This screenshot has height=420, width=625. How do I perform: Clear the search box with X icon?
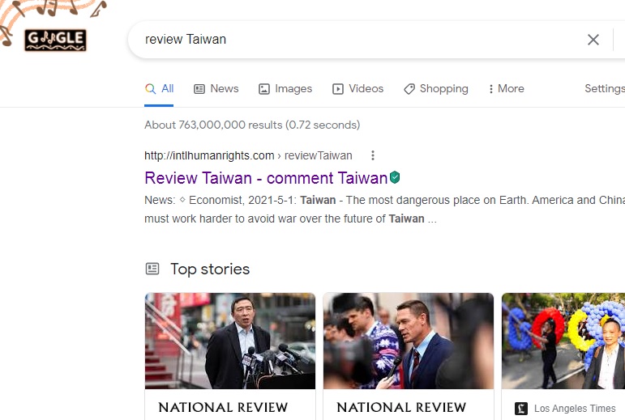coord(593,40)
